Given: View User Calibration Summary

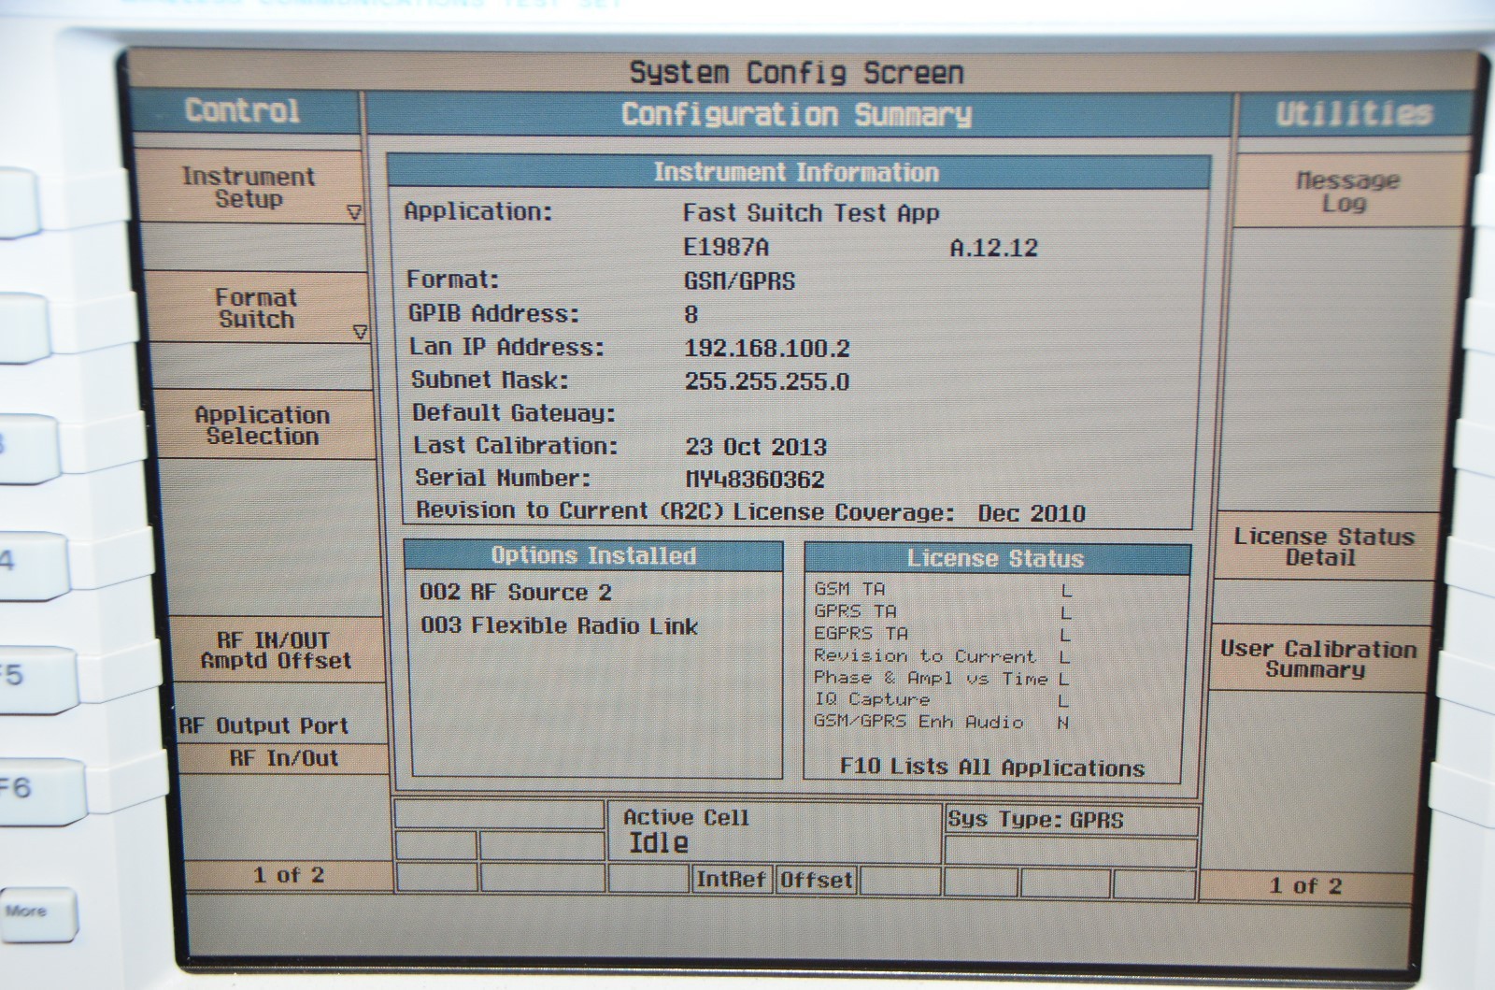Looking at the screenshot, I should pos(1317,659).
